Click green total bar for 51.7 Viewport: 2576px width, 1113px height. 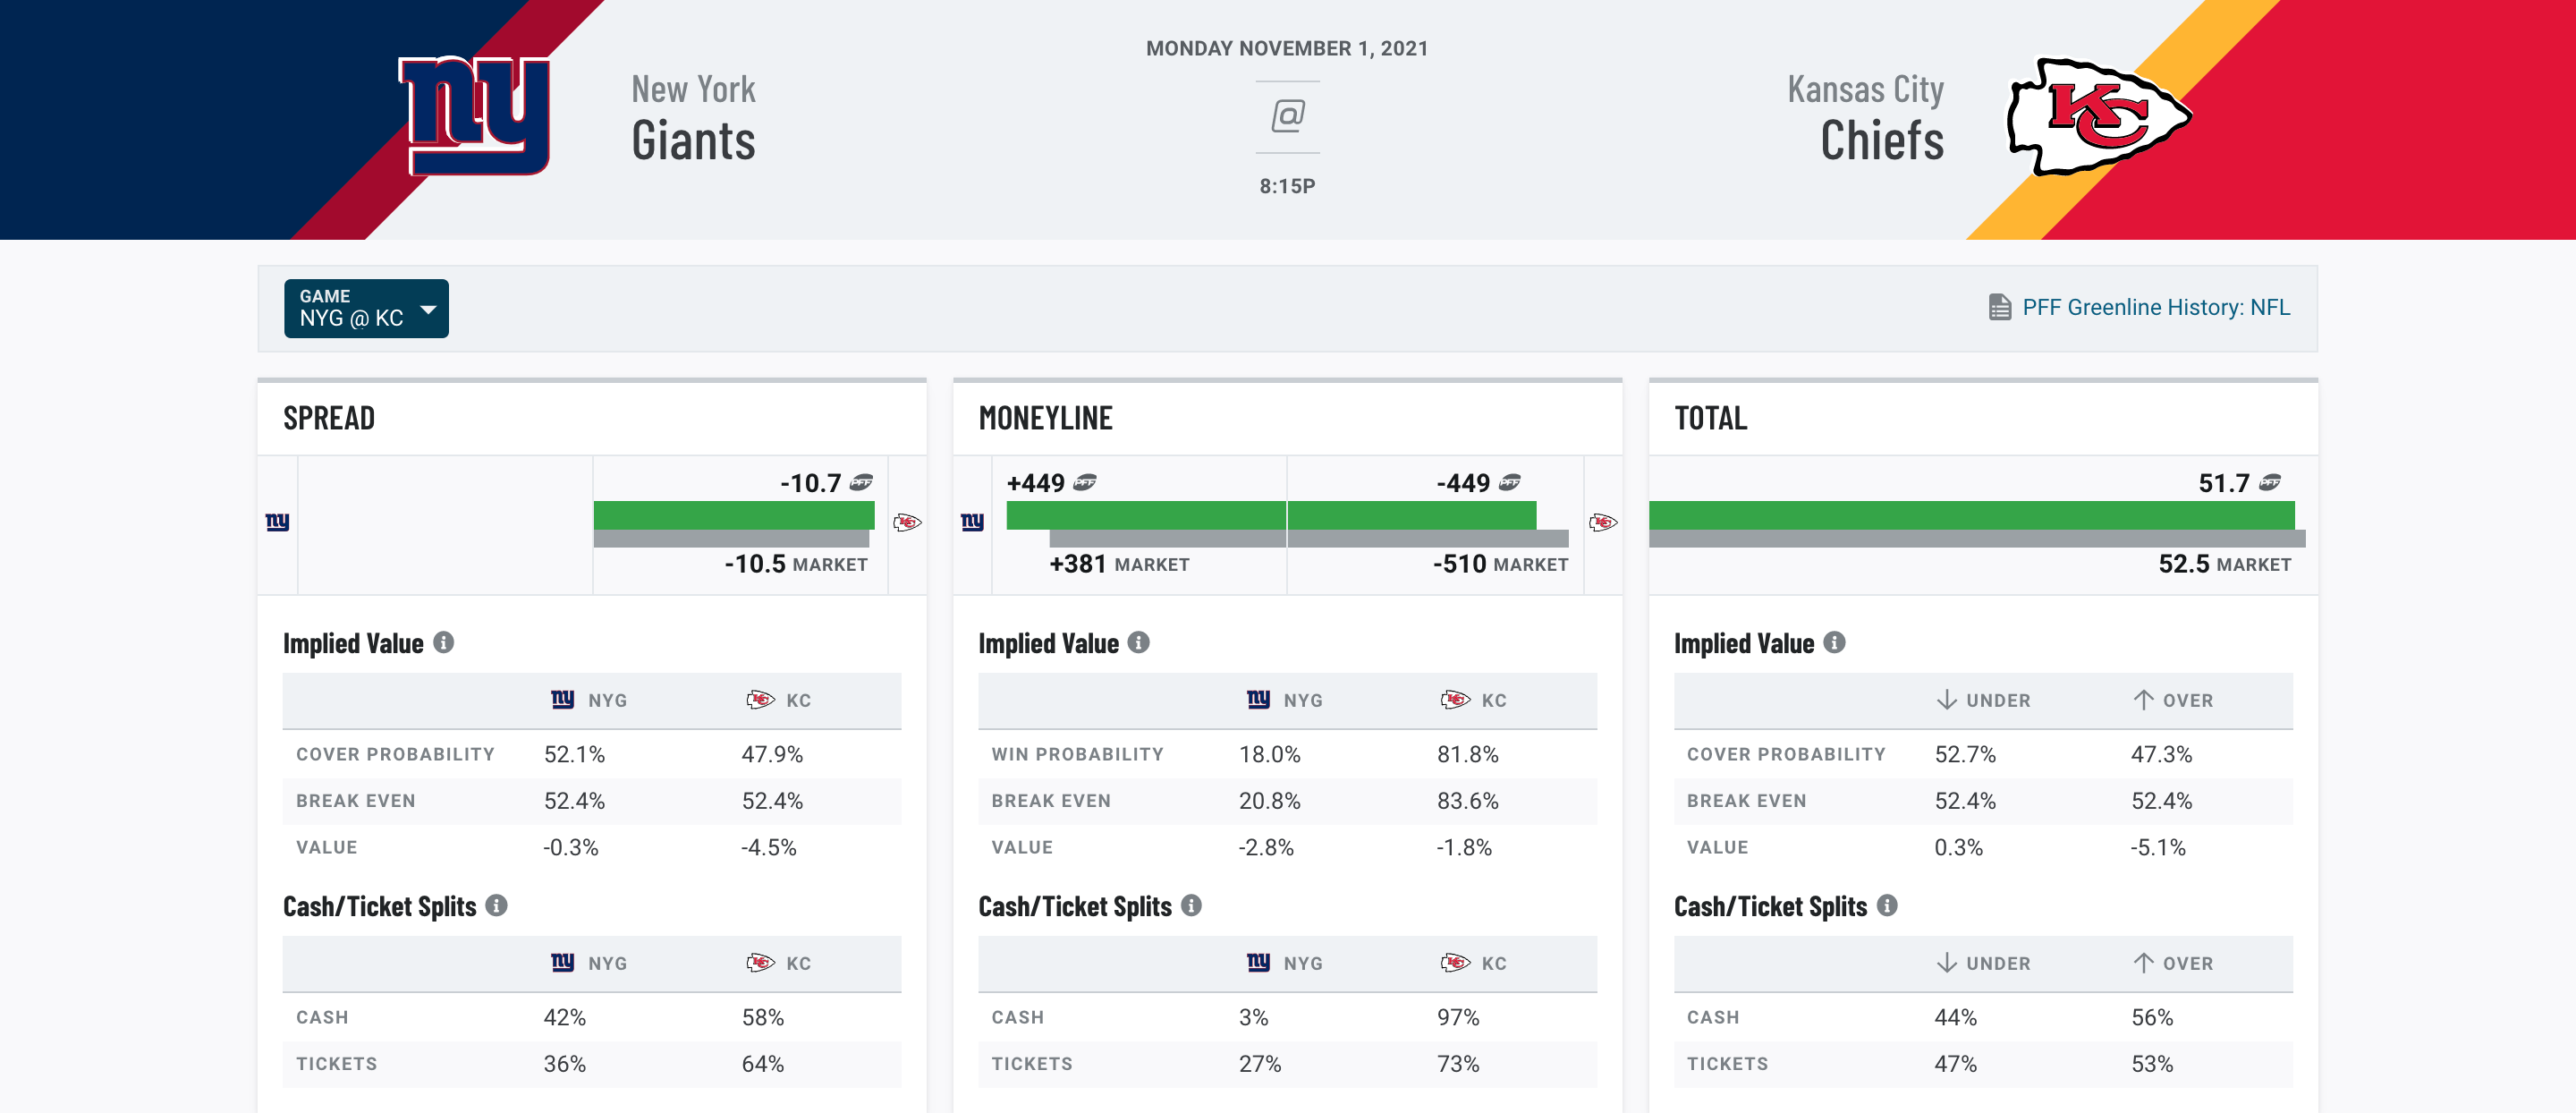tap(1972, 515)
